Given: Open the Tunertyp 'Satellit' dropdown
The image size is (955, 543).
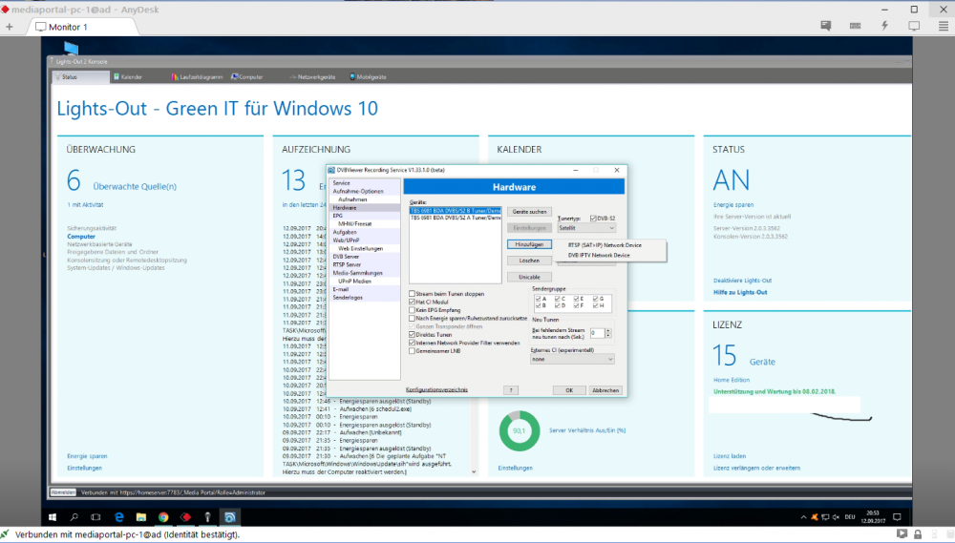Looking at the screenshot, I should coord(584,229).
